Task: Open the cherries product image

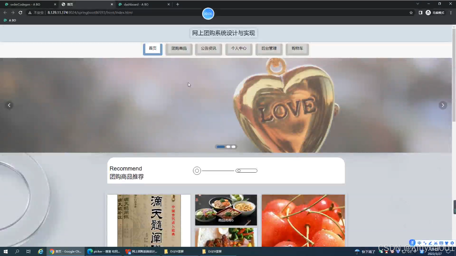Action: click(303, 221)
